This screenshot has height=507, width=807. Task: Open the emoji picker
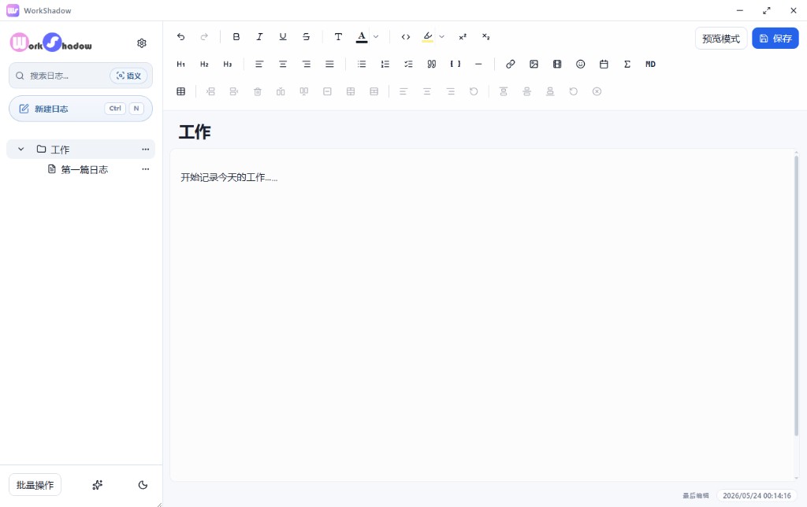pos(581,65)
